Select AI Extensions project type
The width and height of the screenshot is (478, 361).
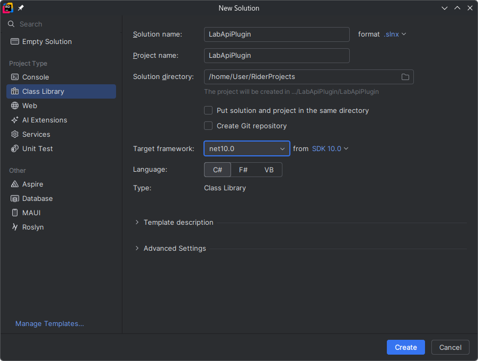tap(61, 120)
